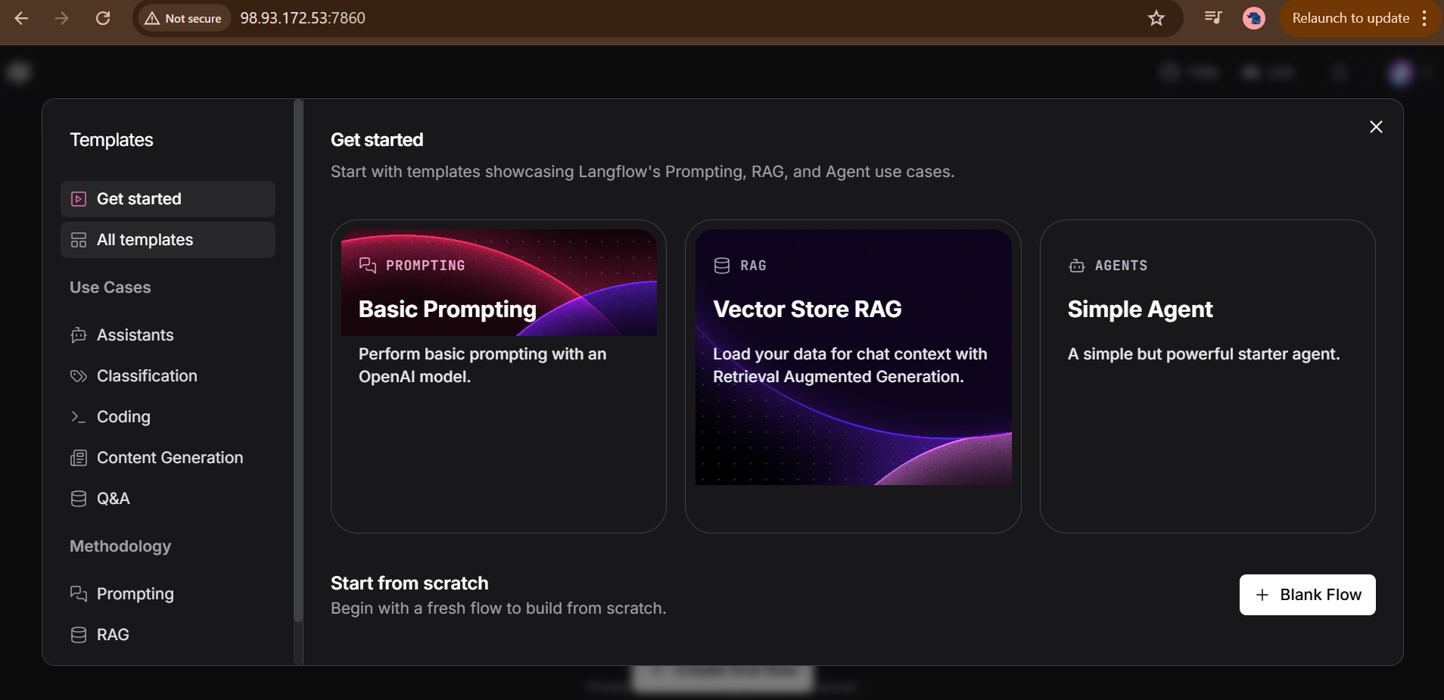Click the Prompting chat bubbles icon
This screenshot has width=1444, height=700.
coord(79,594)
